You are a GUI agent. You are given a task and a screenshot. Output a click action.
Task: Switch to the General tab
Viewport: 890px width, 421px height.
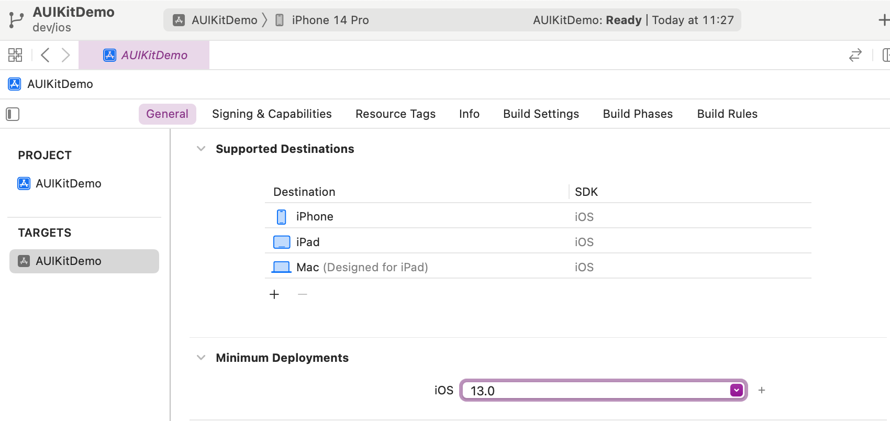point(168,114)
